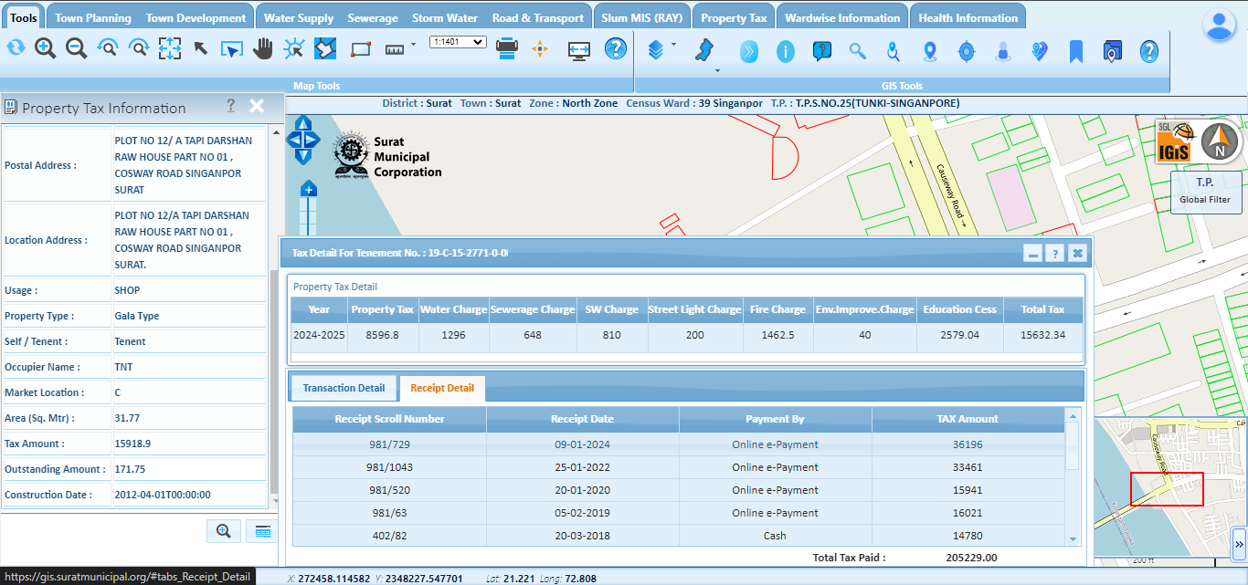1248x585 pixels.
Task: Click the person on map icon
Action: (1003, 52)
